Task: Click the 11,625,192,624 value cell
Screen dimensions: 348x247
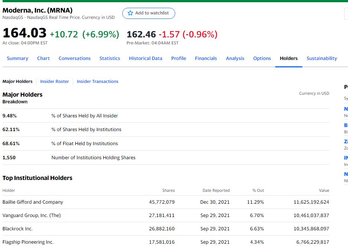Action: (311, 202)
